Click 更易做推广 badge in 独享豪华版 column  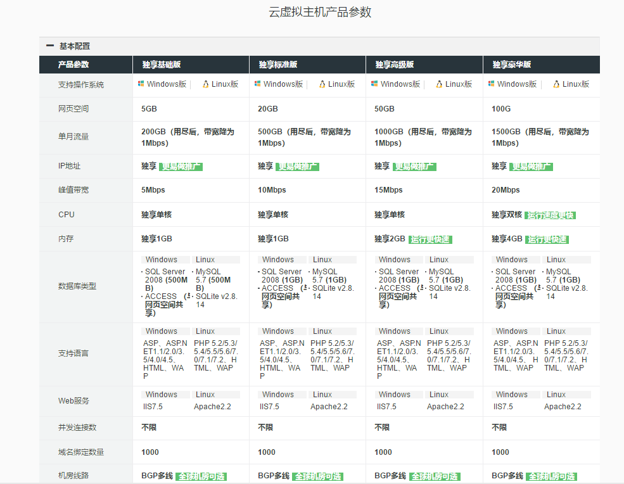tap(531, 167)
